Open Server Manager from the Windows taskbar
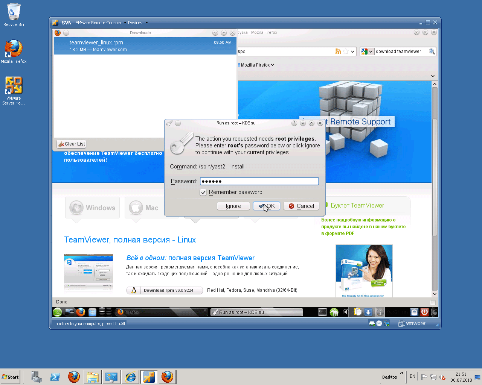The width and height of the screenshot is (482, 385). pos(37,377)
